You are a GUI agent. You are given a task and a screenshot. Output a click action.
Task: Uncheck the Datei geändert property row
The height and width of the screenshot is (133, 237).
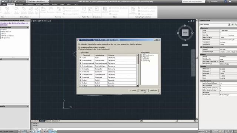pos(80,60)
